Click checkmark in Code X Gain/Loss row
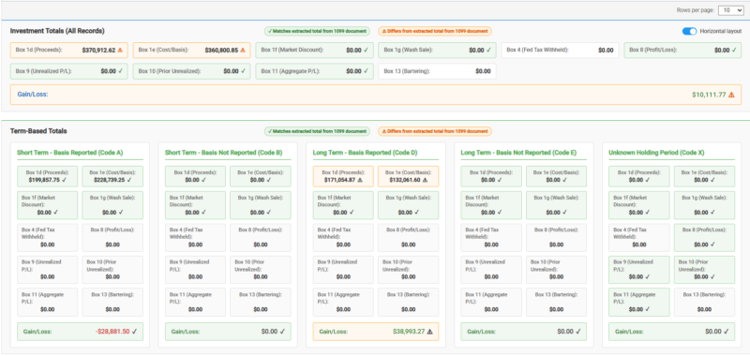 coord(726,331)
